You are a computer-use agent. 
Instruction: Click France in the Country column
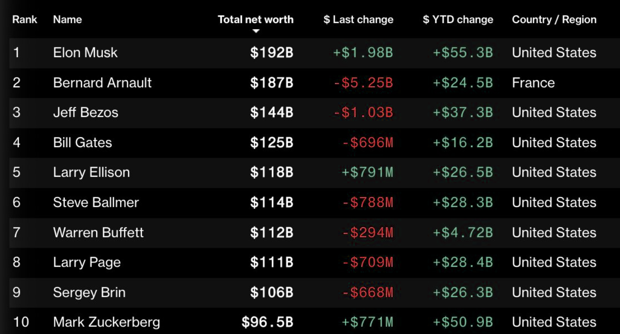pyautogui.click(x=533, y=83)
